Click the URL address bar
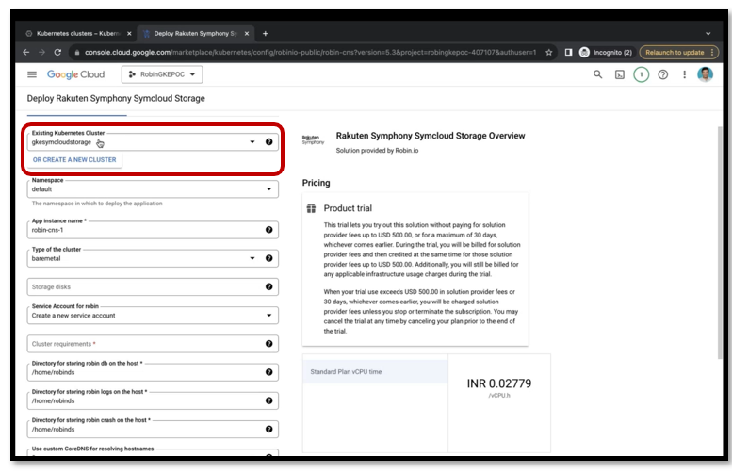The height and width of the screenshot is (473, 732). coord(310,53)
